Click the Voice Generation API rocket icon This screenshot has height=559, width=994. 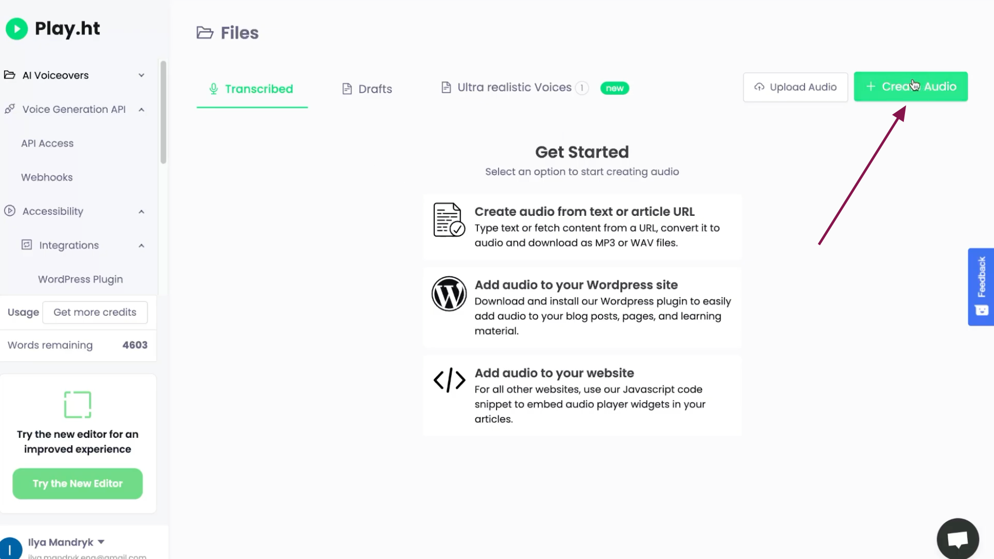[10, 109]
